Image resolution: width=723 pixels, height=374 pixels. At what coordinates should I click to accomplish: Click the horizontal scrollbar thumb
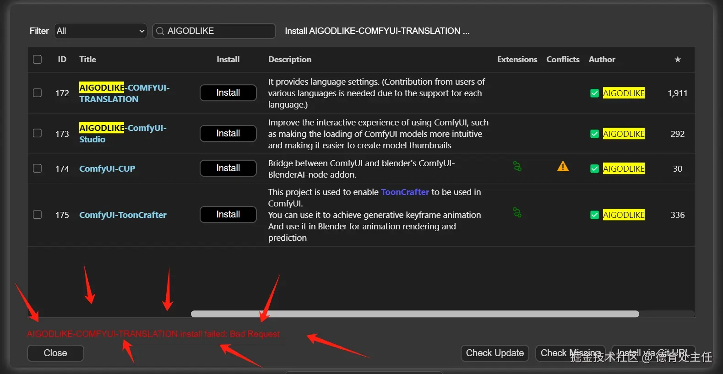(x=415, y=314)
